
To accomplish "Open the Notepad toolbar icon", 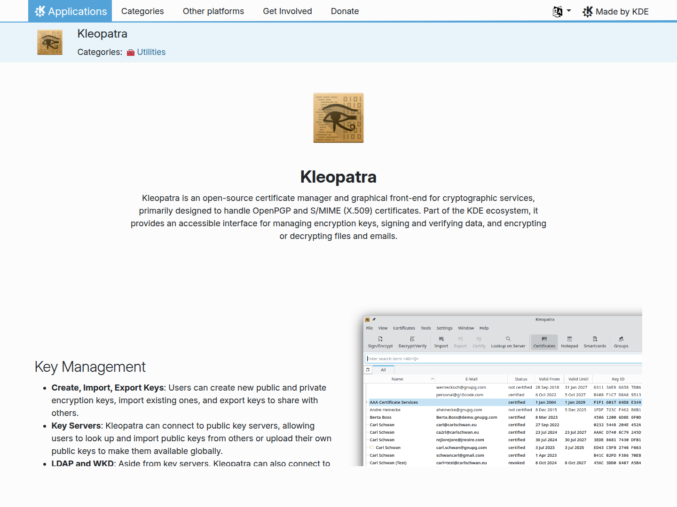I will (569, 339).
